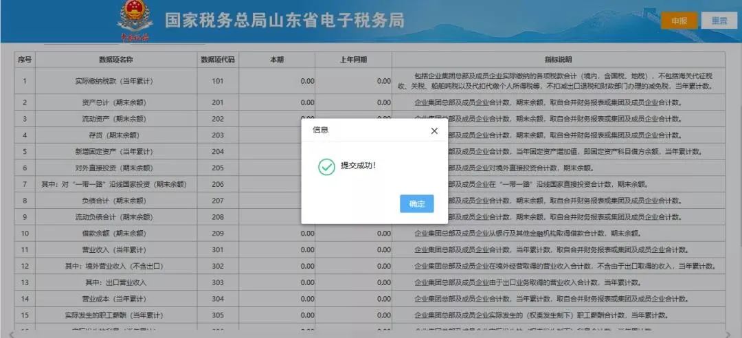Click the 本期 input for code 101

pyautogui.click(x=277, y=81)
